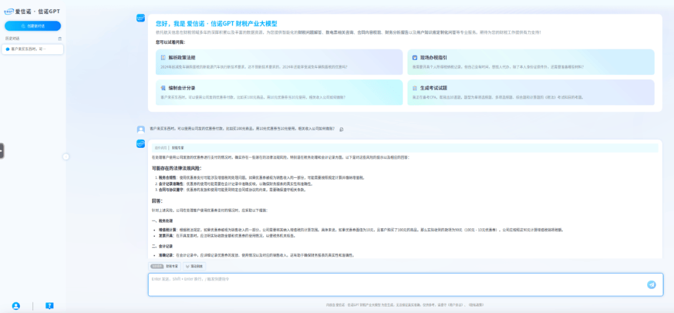Expand the left edge pull-out tab
Viewport: 674px width, 313px height.
[x=2, y=150]
